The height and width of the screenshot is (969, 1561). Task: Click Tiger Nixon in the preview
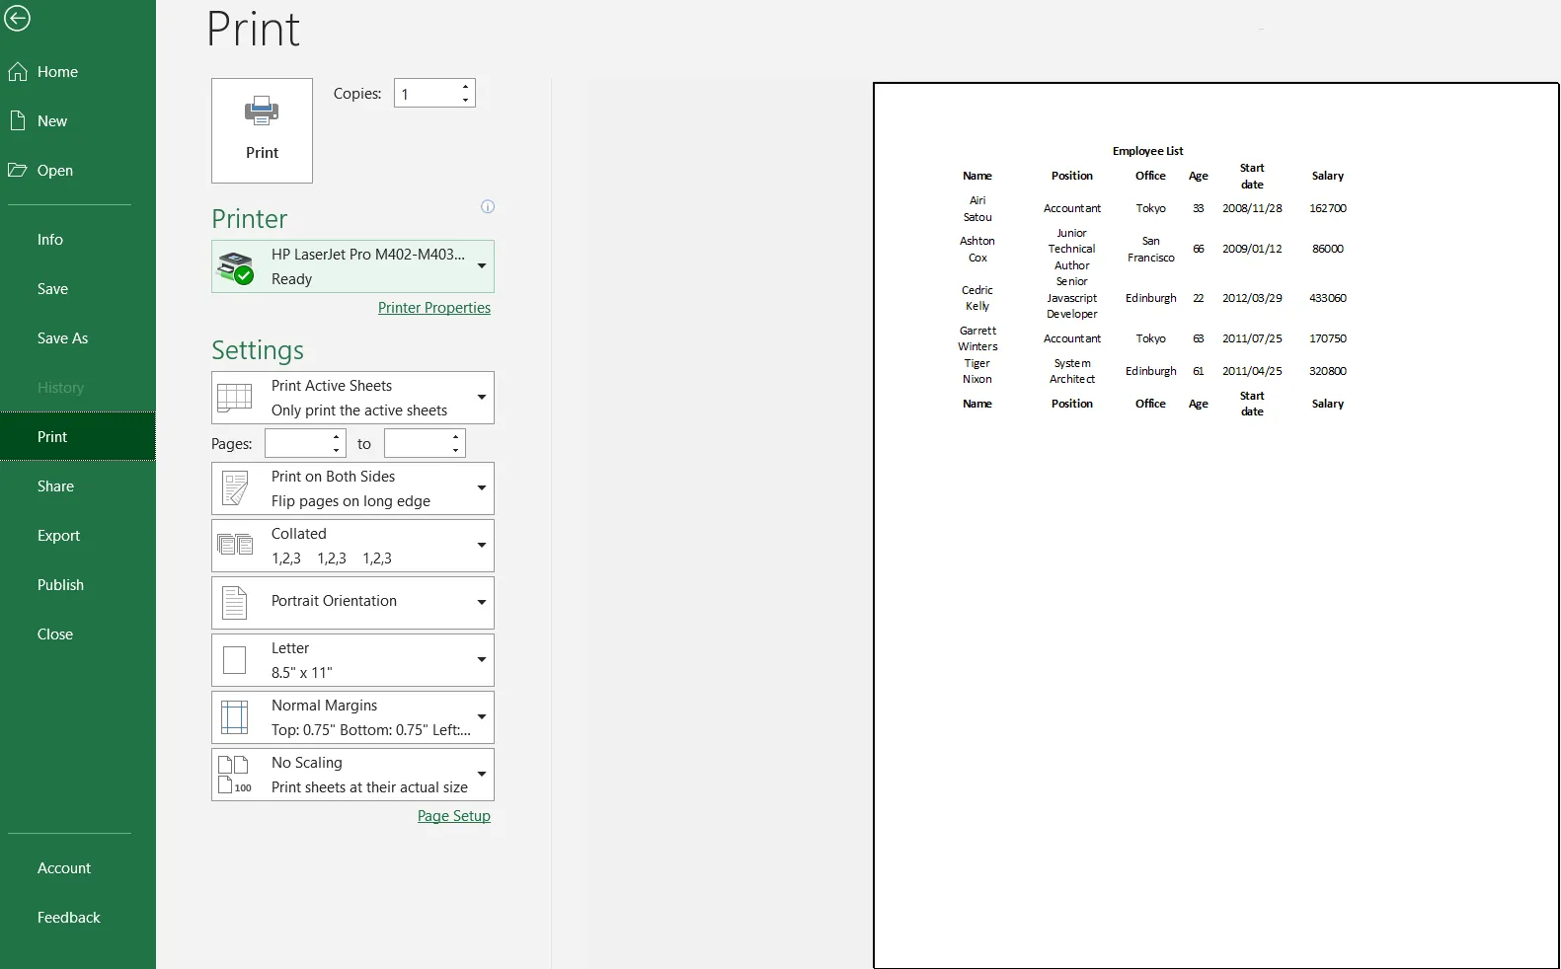(x=977, y=371)
